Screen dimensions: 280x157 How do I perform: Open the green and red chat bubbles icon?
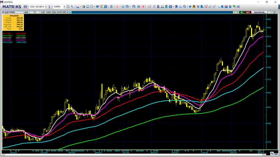click(x=234, y=7)
